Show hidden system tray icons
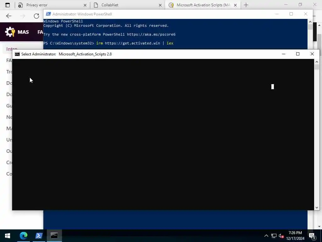Viewport: 322px width, 242px height. click(266, 236)
